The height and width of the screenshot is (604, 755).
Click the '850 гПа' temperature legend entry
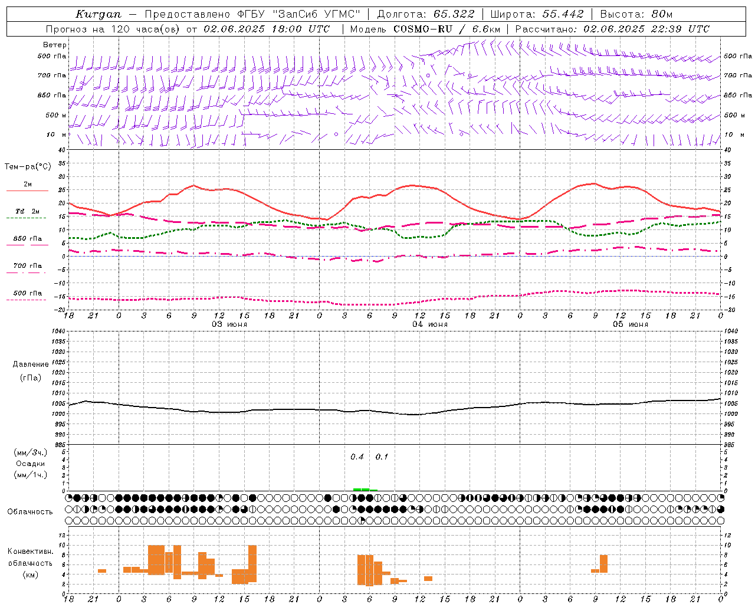[27, 239]
